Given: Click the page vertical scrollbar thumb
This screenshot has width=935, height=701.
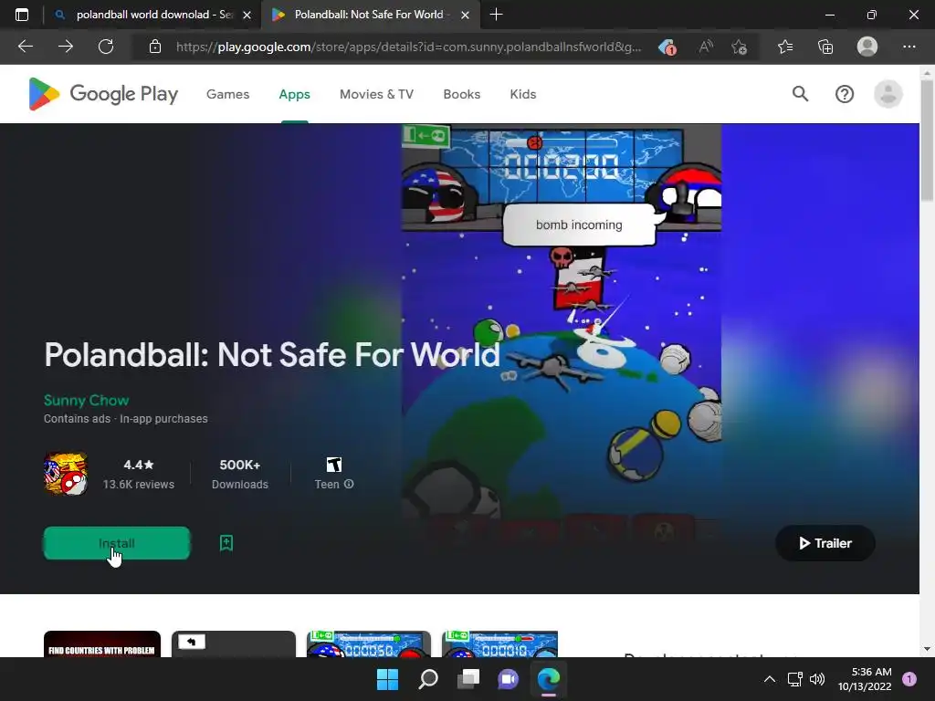Looking at the screenshot, I should (927, 140).
